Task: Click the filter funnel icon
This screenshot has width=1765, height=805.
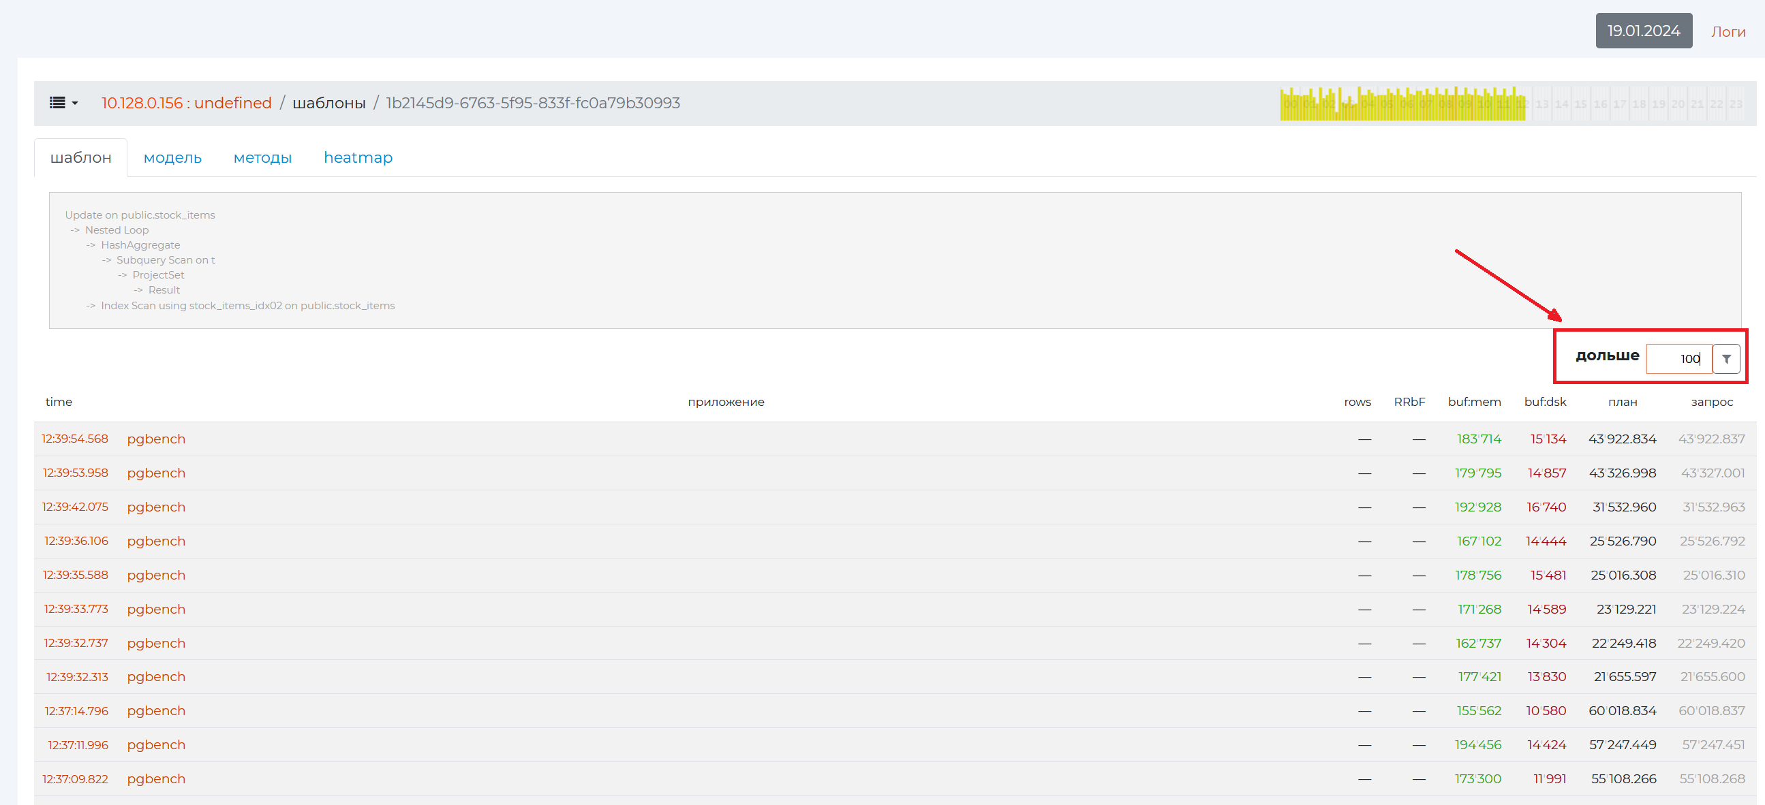Action: [1726, 359]
